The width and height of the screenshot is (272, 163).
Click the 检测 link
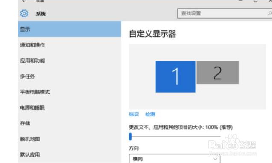[x=150, y=114]
